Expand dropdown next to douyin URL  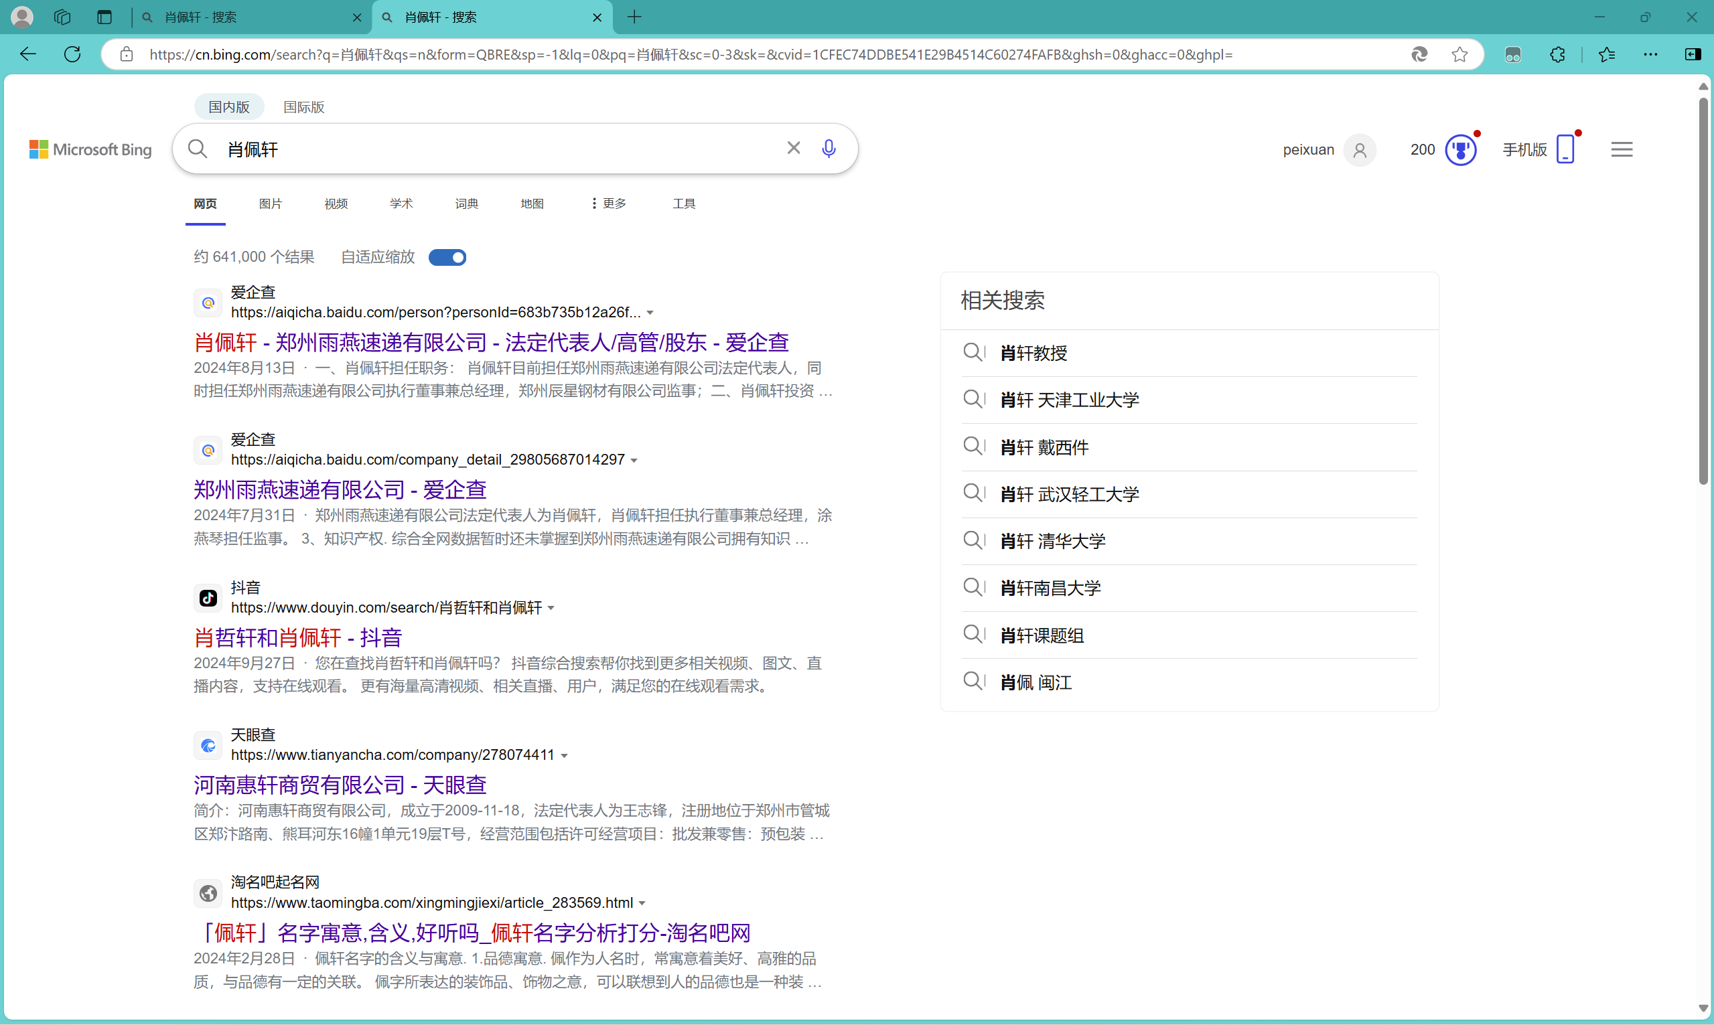pos(551,608)
